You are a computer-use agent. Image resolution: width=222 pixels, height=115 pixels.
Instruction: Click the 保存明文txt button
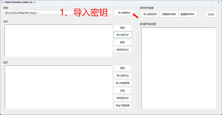(x=122, y=98)
